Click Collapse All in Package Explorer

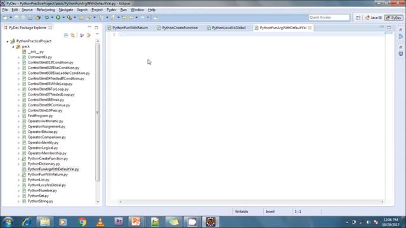tap(66, 35)
